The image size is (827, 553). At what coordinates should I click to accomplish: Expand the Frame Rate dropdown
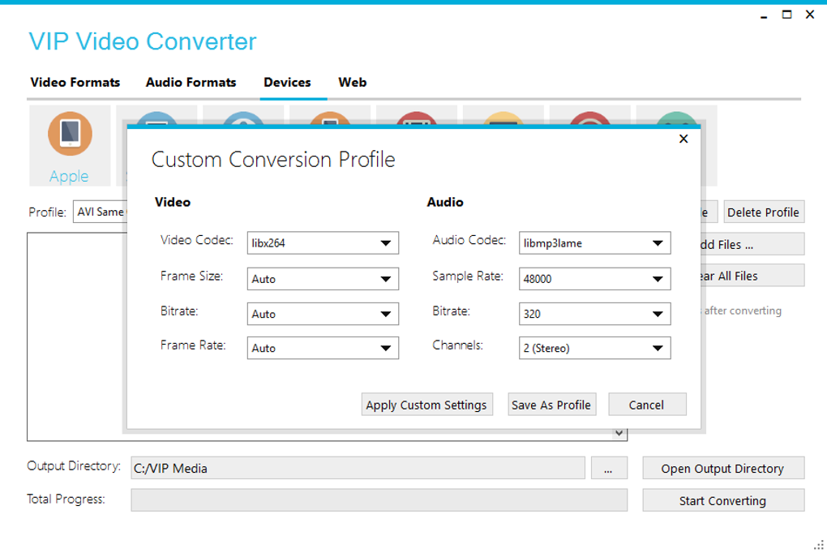(x=323, y=349)
